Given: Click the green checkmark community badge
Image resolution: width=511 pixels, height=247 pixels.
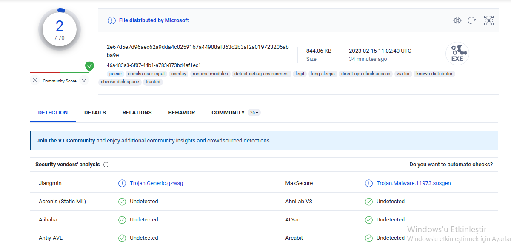Looking at the screenshot, I should (89, 66).
